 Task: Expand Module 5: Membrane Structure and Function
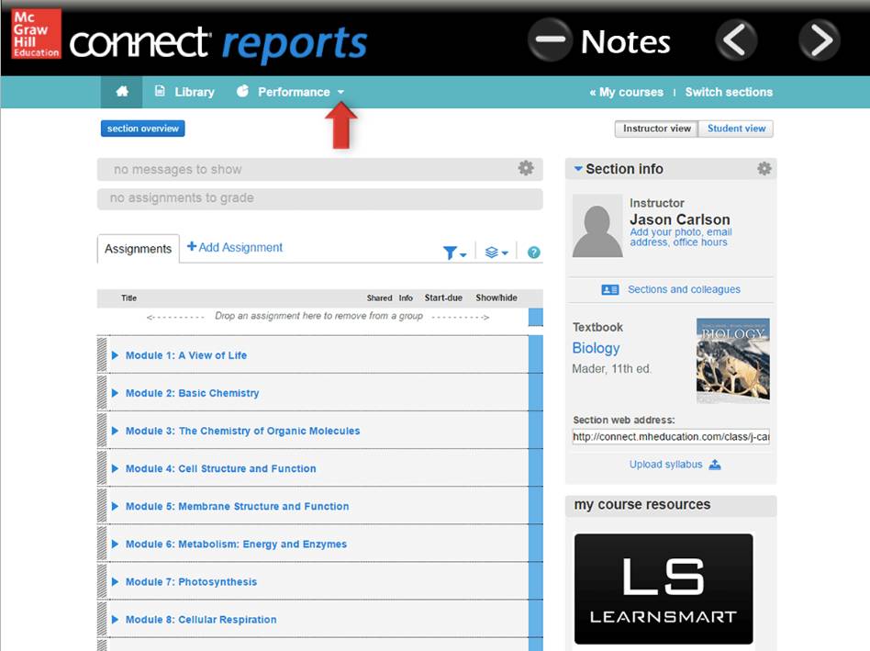[115, 506]
